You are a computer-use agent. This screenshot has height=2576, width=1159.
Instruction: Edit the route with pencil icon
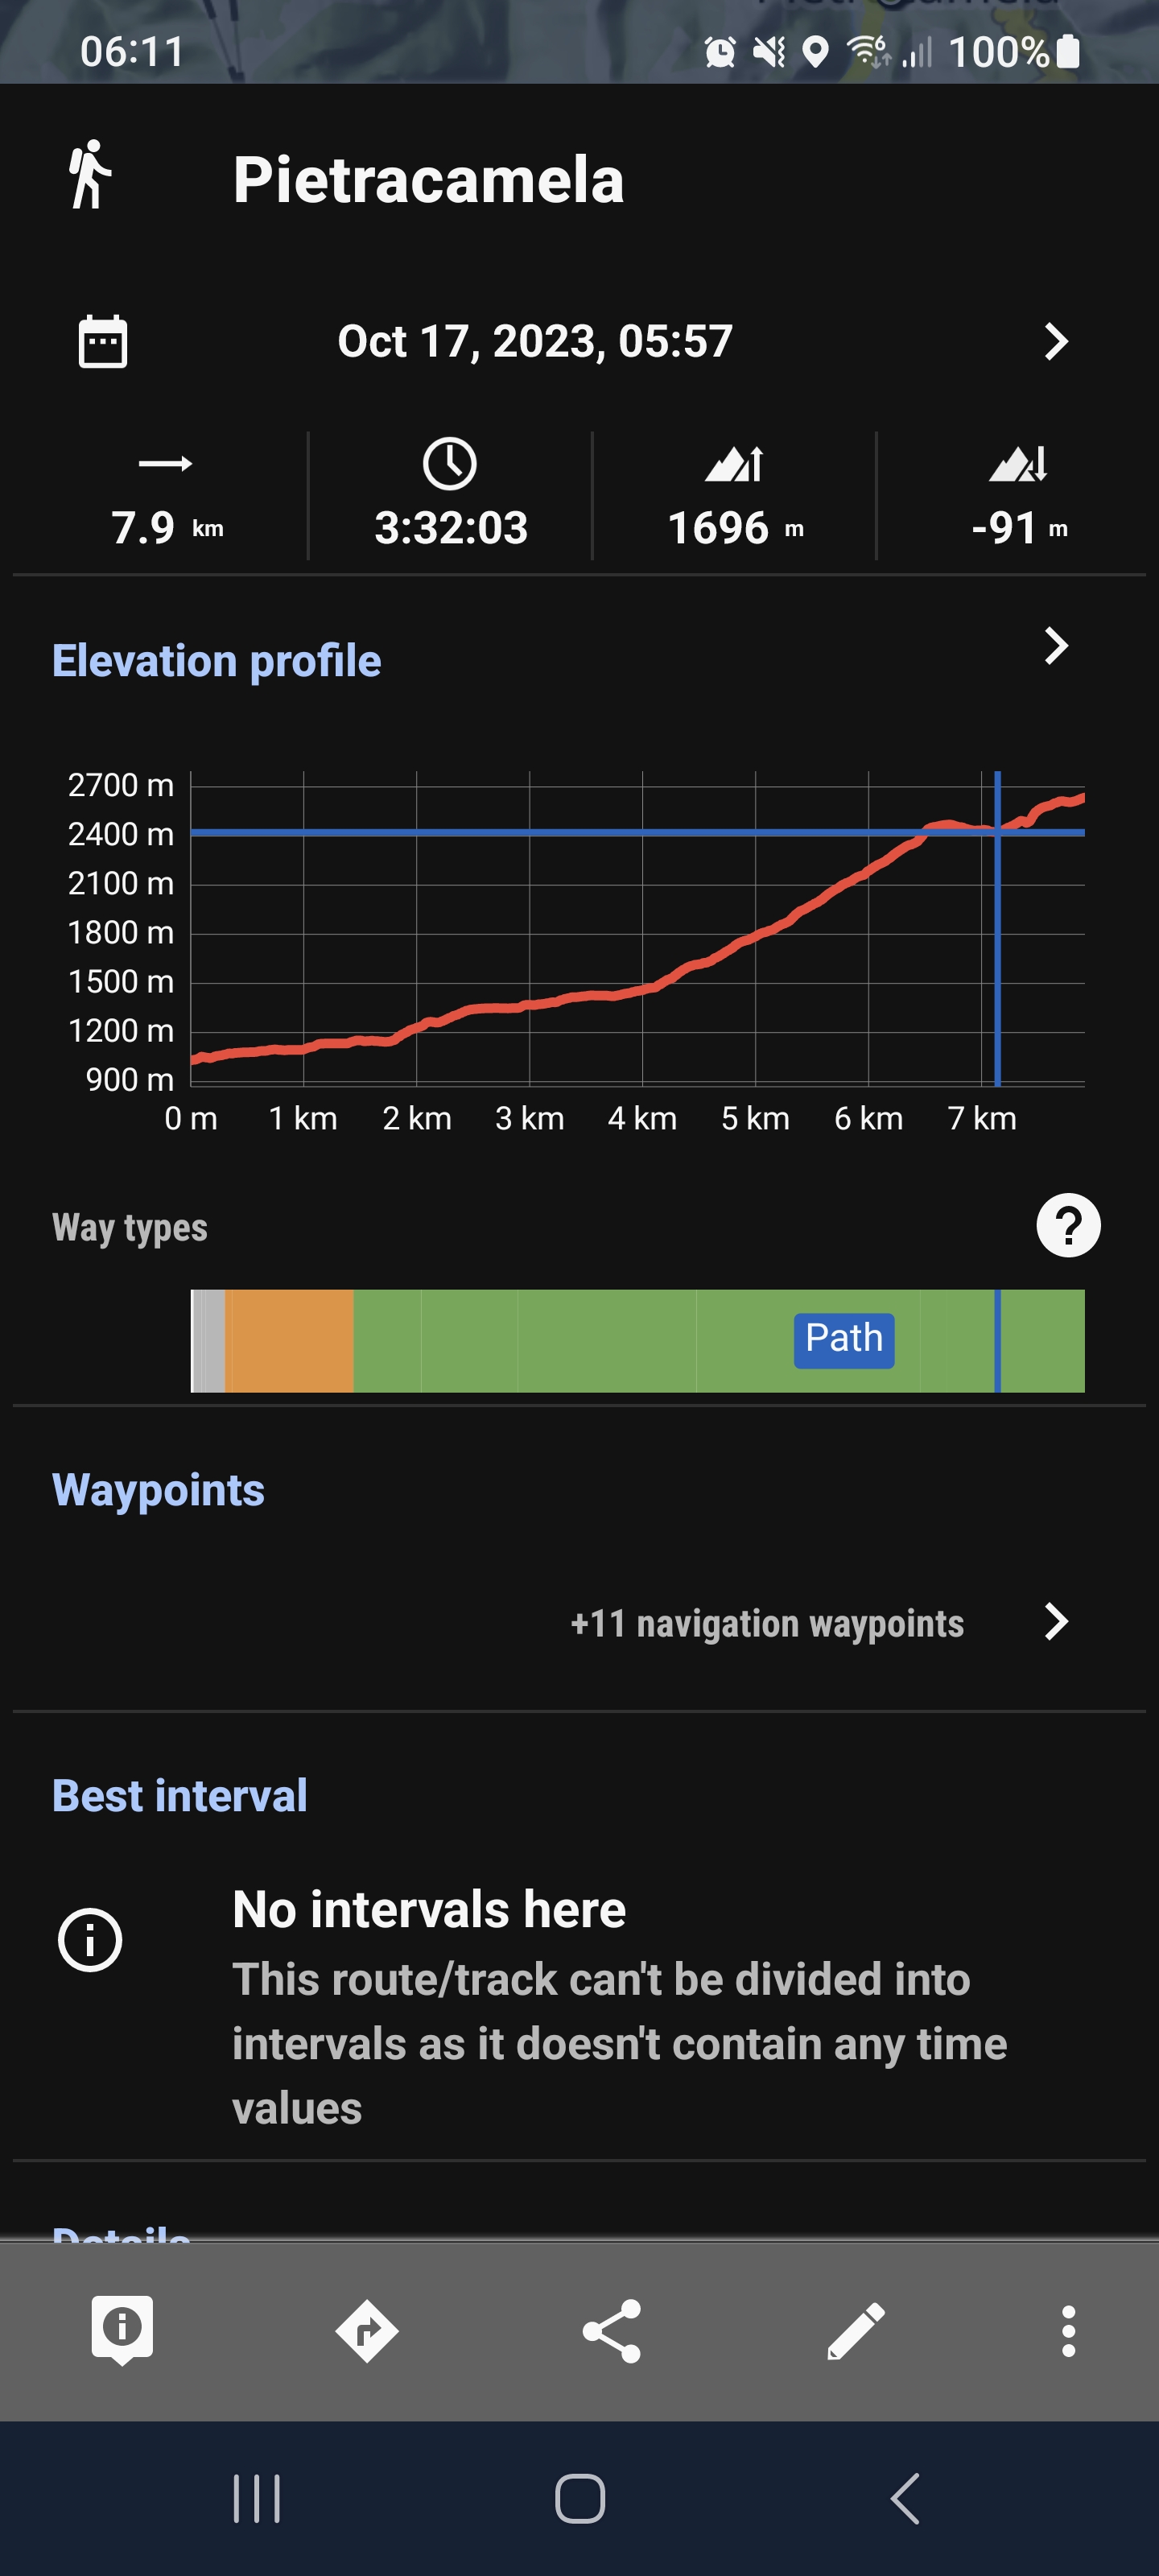pyautogui.click(x=856, y=2331)
